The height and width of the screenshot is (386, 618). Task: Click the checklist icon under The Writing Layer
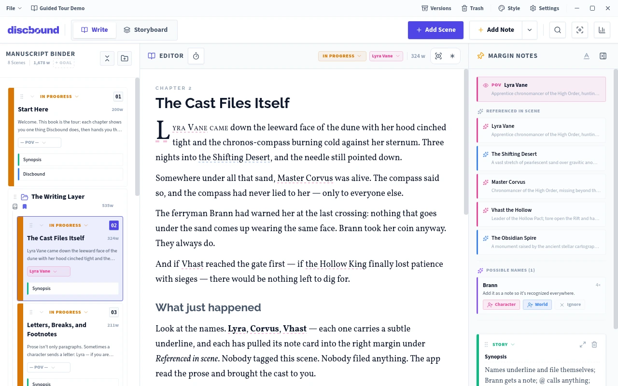(15, 207)
